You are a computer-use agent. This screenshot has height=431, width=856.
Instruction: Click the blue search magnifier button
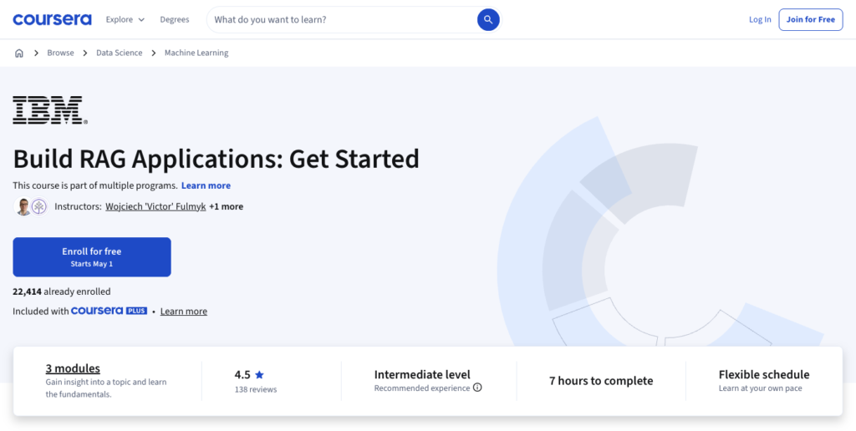488,20
